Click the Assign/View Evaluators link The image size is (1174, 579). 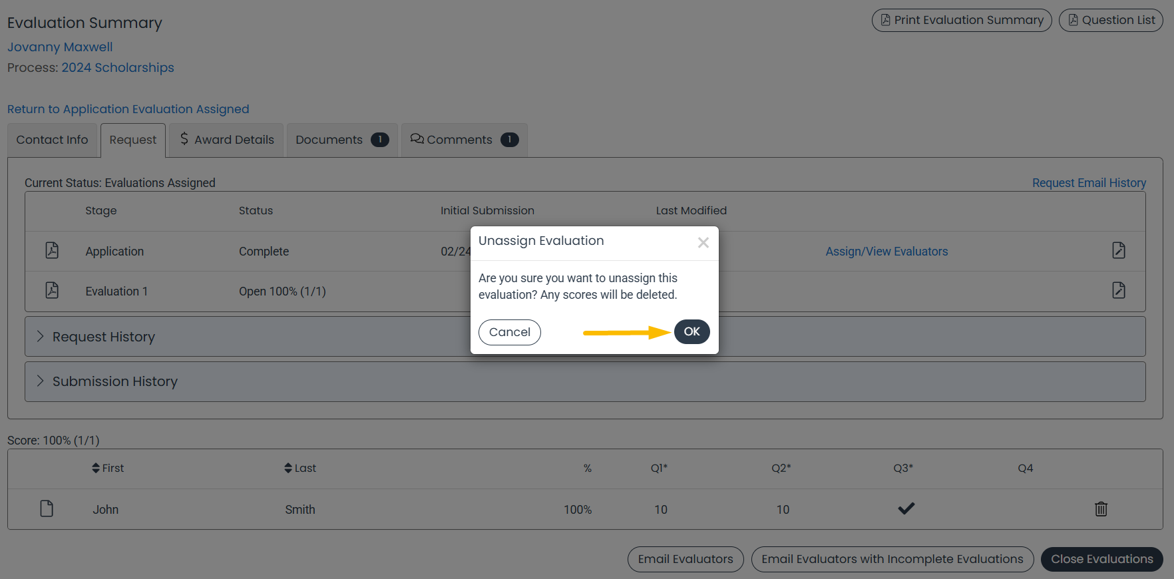[886, 252]
